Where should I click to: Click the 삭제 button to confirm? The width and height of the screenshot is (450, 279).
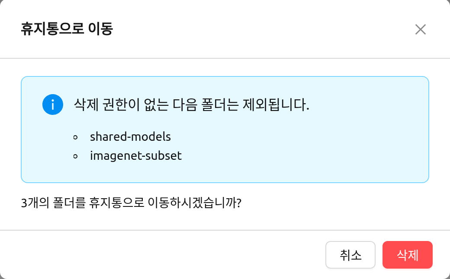(407, 255)
